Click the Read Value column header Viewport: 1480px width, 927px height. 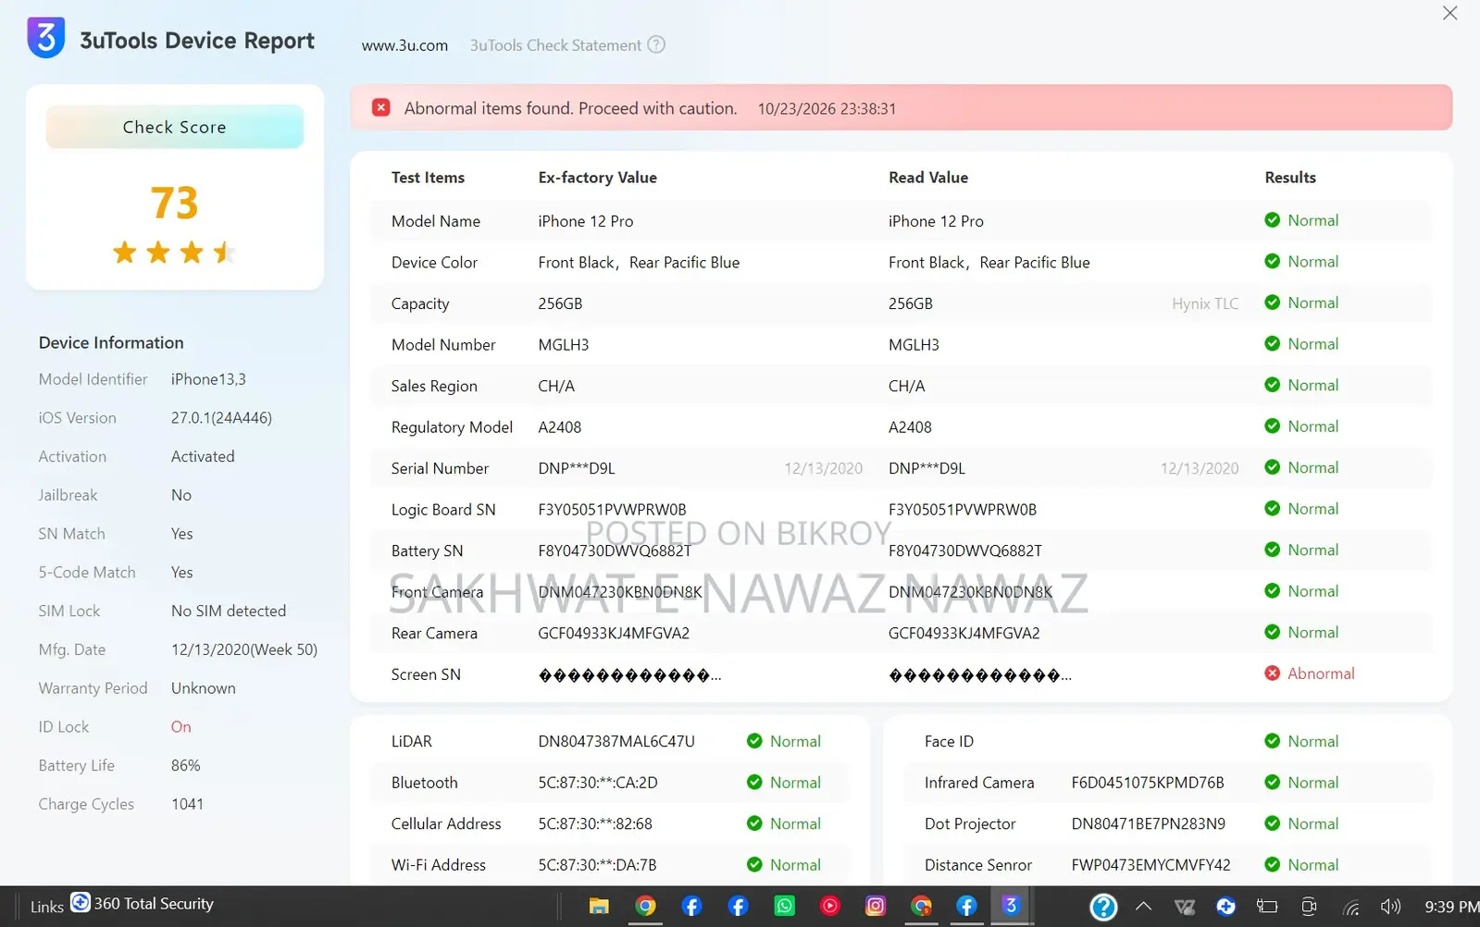coord(928,178)
